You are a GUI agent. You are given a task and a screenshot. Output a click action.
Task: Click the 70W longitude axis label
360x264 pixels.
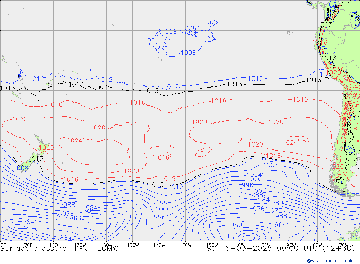click(344, 245)
